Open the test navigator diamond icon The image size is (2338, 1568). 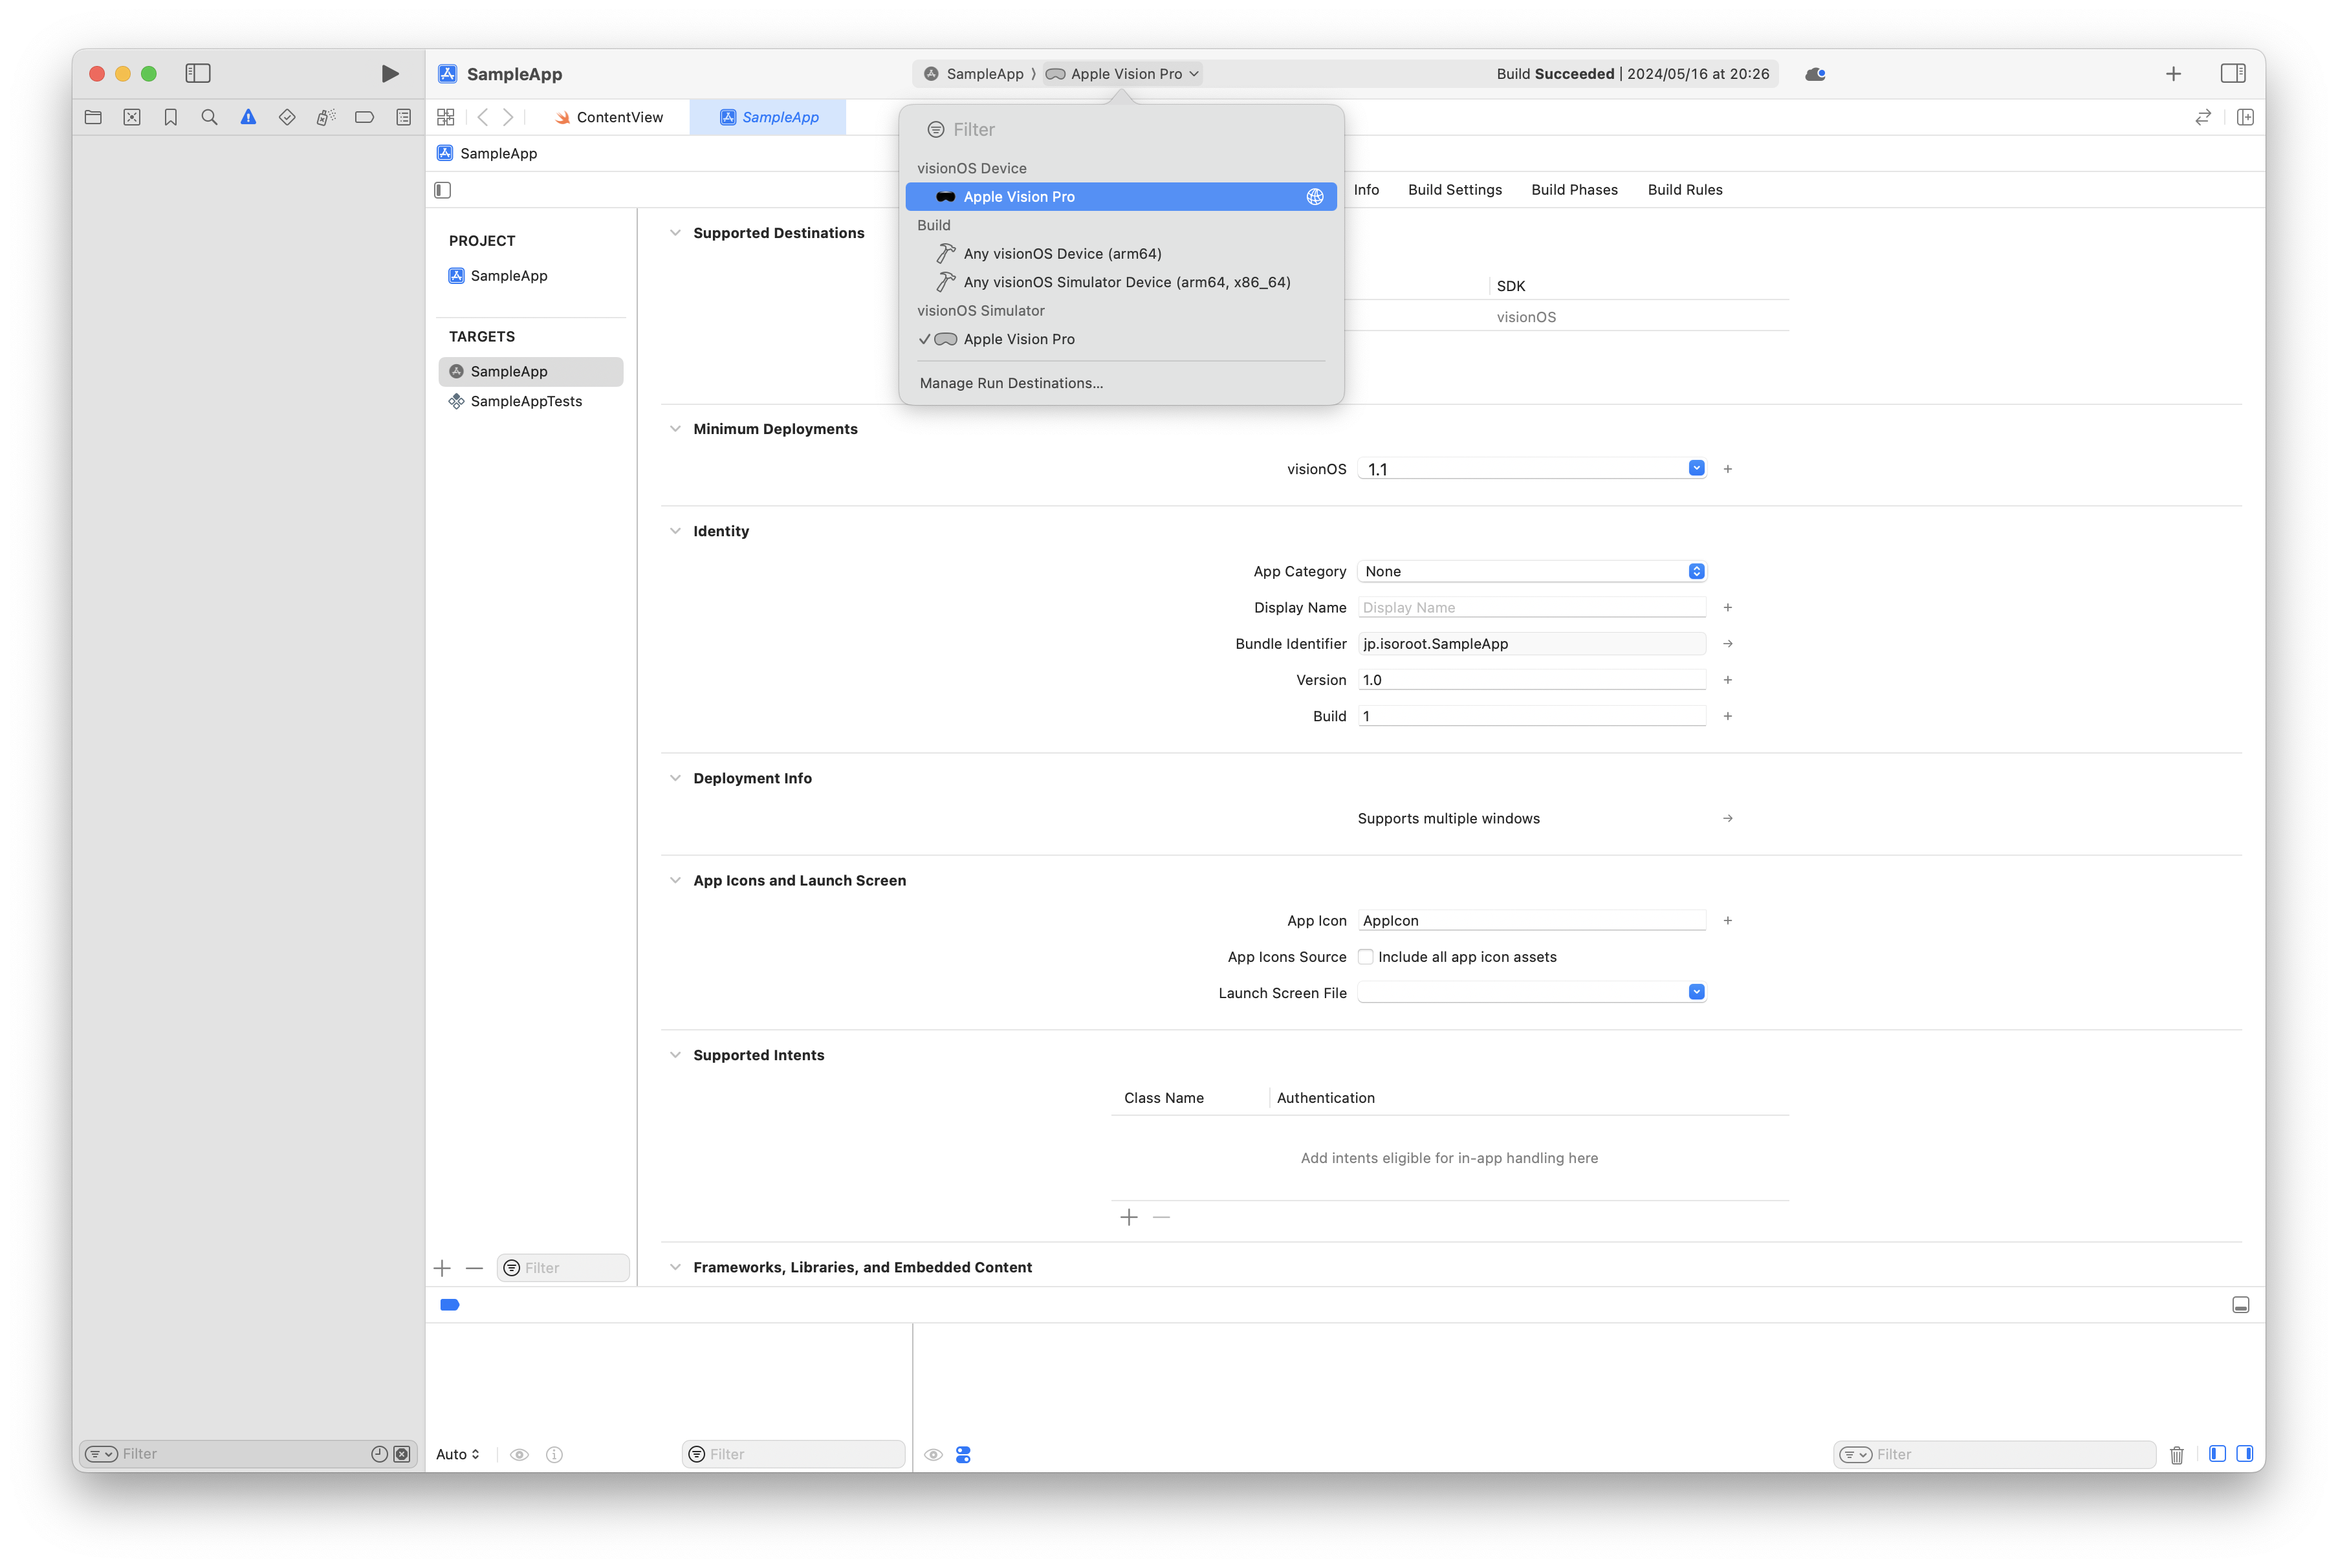[x=287, y=117]
